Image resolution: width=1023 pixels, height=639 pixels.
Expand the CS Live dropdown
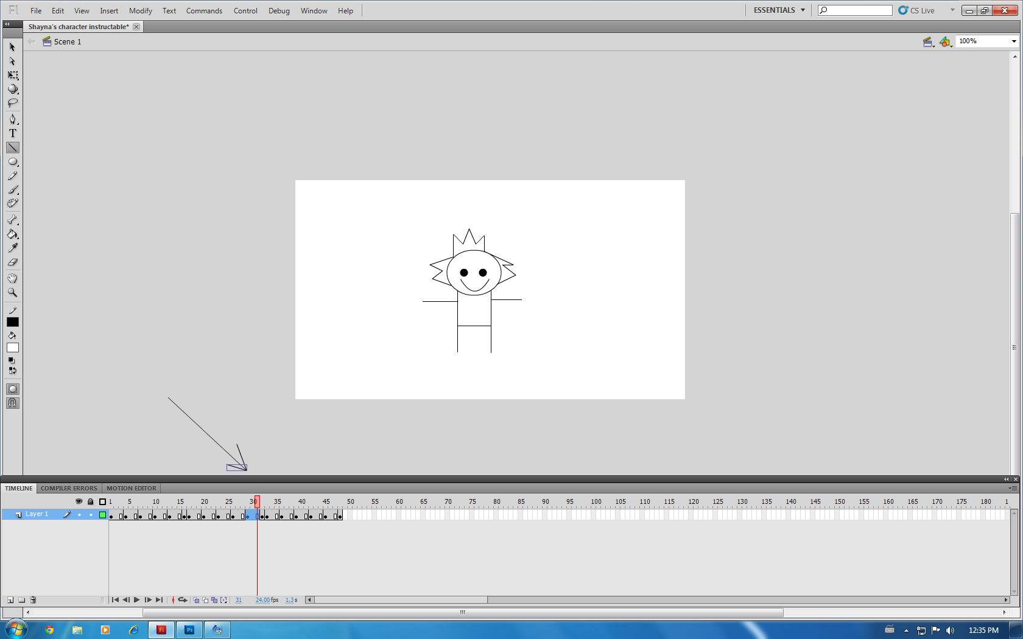tap(951, 10)
